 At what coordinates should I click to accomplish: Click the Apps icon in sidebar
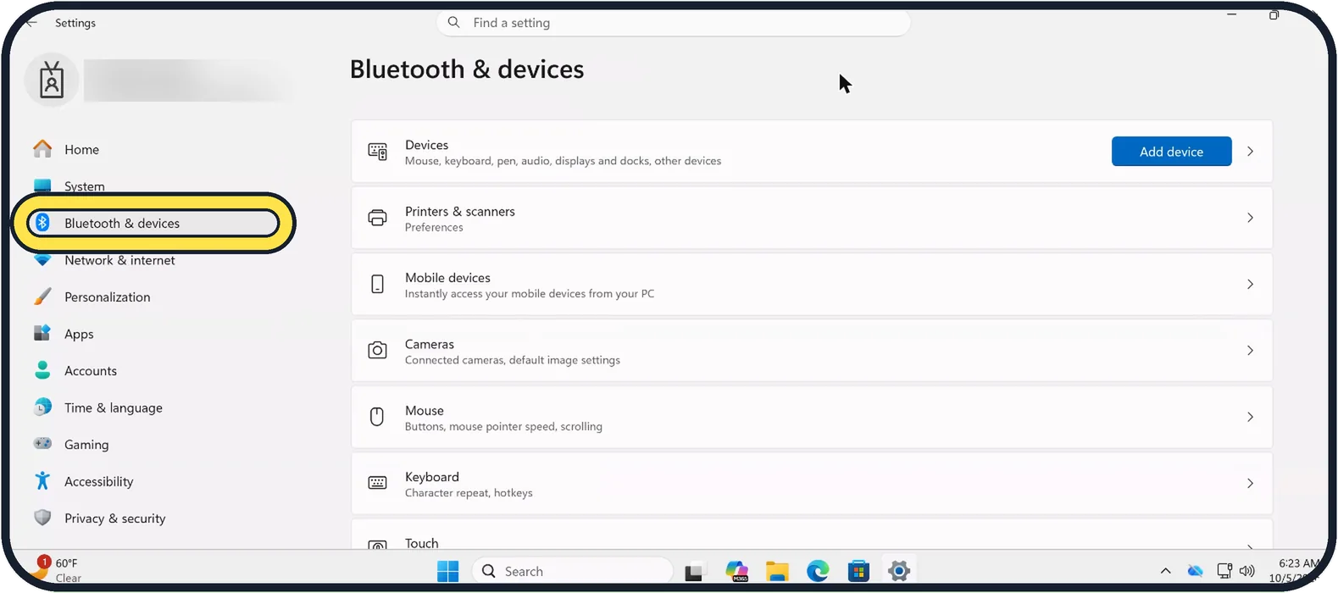pos(42,333)
